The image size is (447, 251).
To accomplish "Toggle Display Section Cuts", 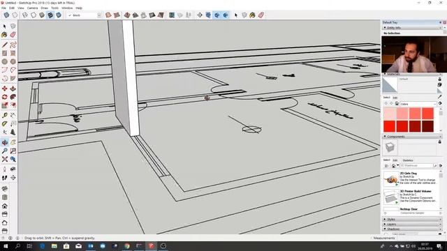I will click(217, 15).
